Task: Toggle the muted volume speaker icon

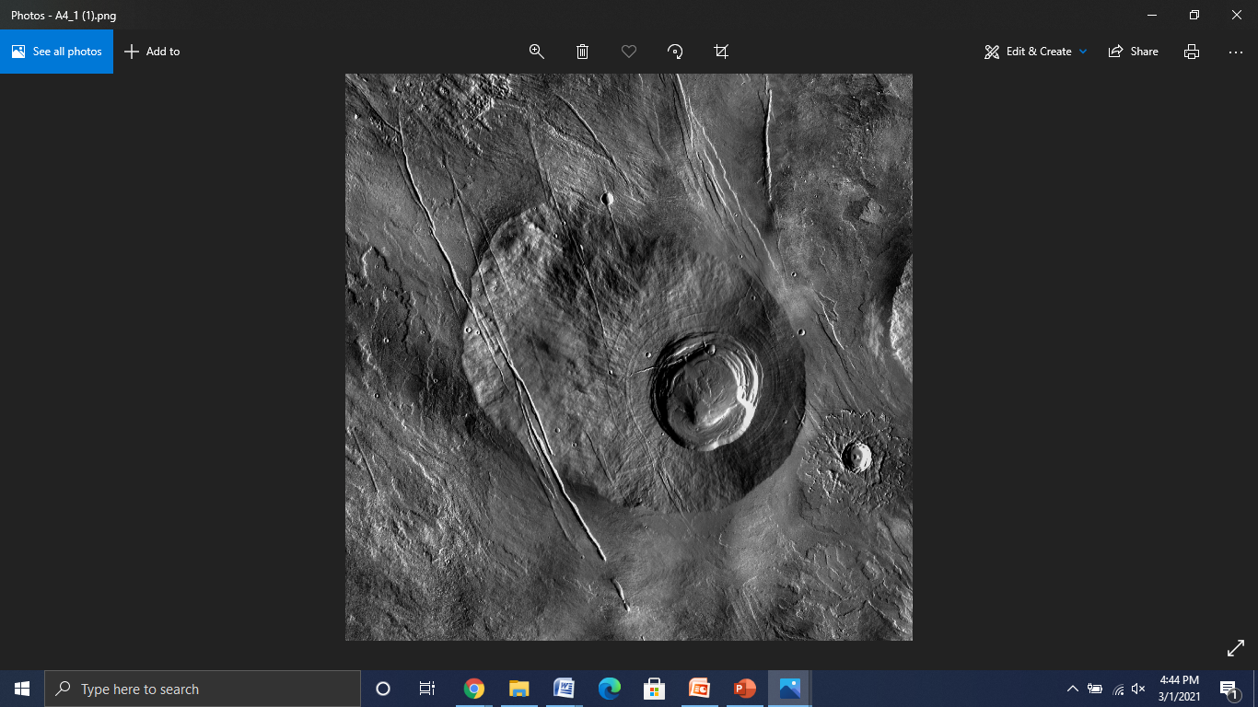Action: (x=1138, y=689)
